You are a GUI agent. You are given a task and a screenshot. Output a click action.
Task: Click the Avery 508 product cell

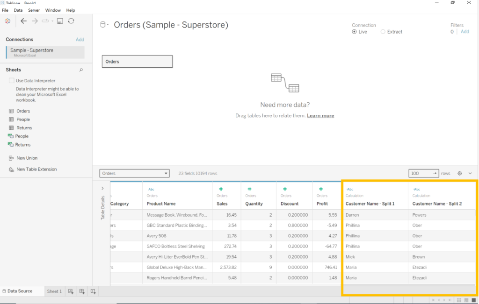[177, 236]
